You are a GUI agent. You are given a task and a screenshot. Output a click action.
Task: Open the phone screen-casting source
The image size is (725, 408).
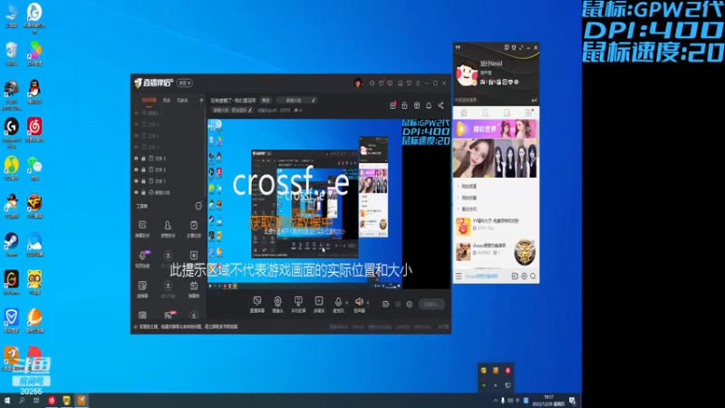(x=298, y=304)
